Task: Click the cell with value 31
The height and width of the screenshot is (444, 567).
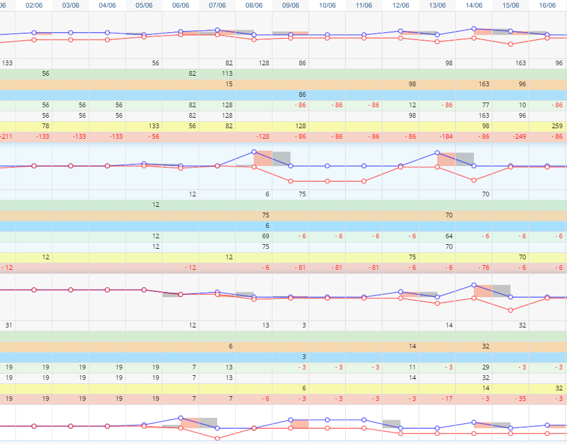Action: [9, 325]
